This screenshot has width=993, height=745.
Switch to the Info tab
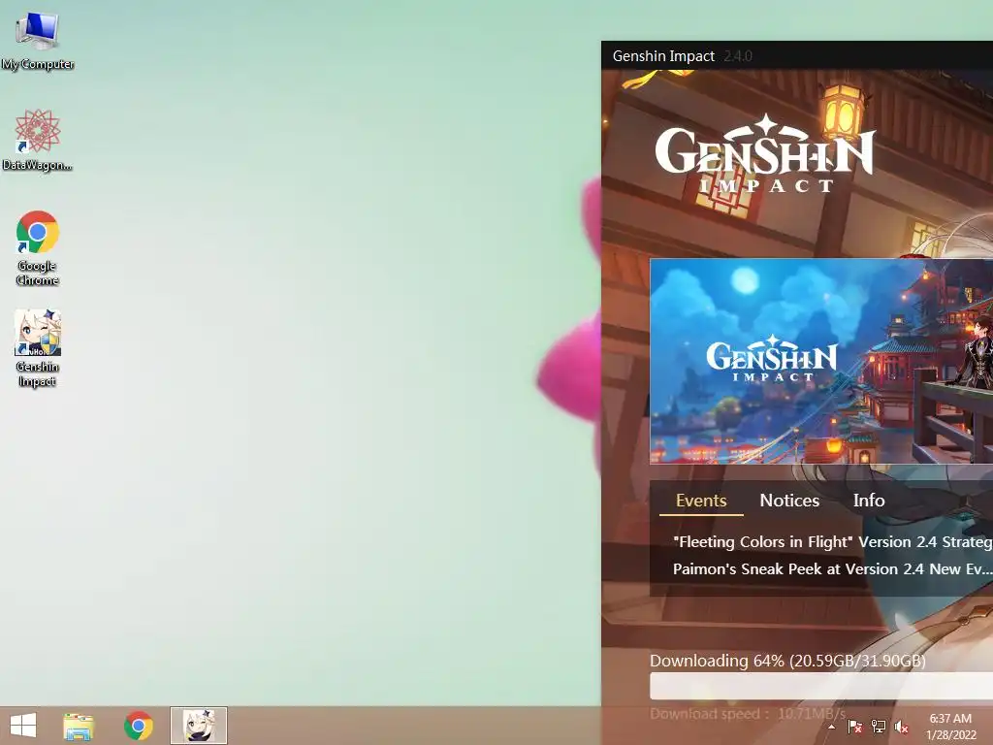[x=869, y=501]
